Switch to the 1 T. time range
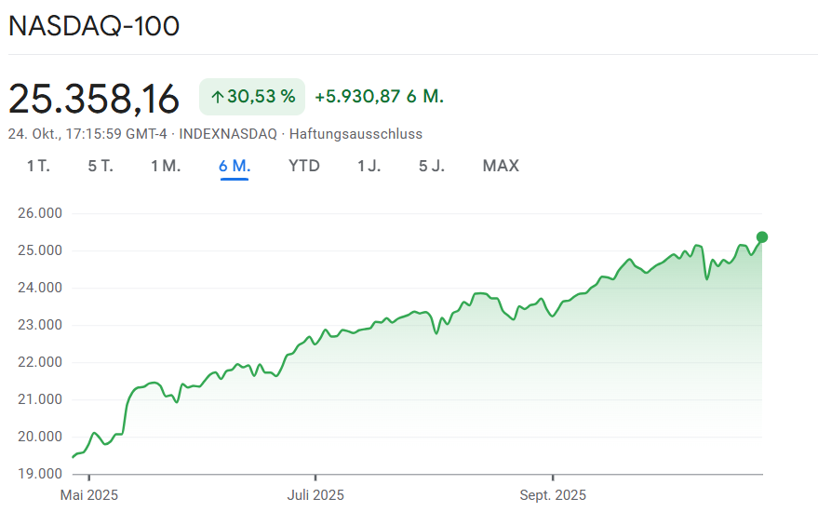The image size is (818, 512). [38, 166]
